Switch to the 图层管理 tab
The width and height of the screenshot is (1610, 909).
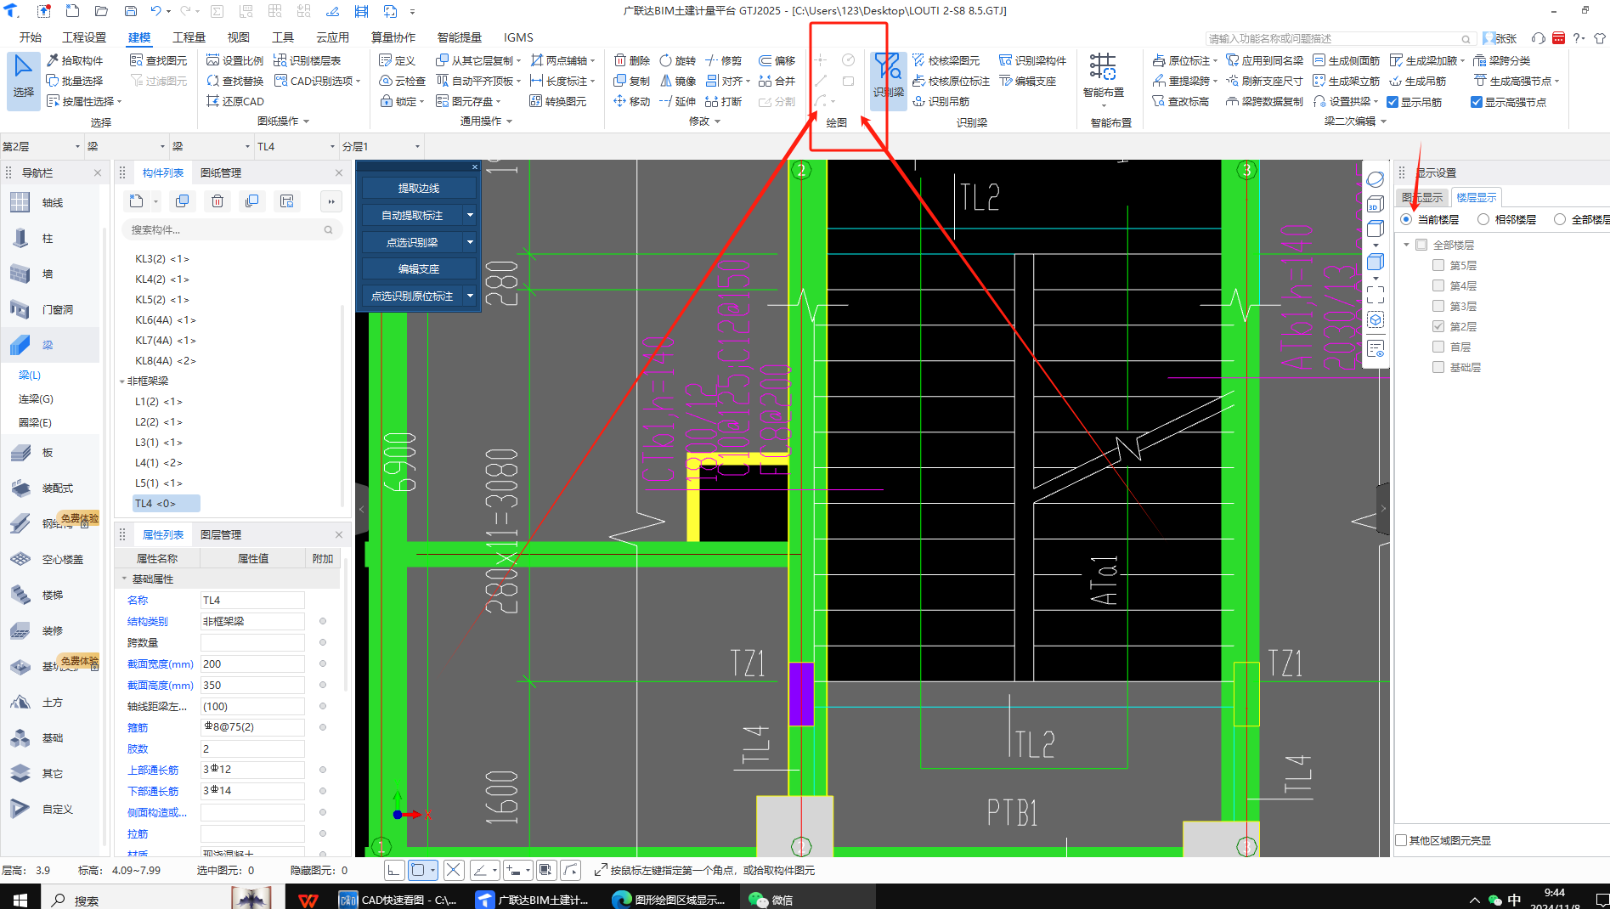221,534
